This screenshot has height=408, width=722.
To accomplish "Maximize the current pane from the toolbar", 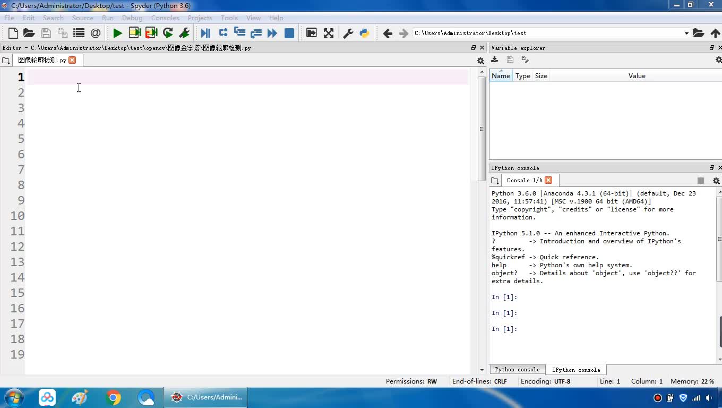I will tap(312, 33).
